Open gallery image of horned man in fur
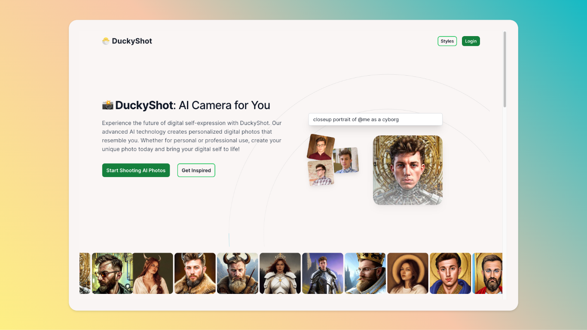 195,273
